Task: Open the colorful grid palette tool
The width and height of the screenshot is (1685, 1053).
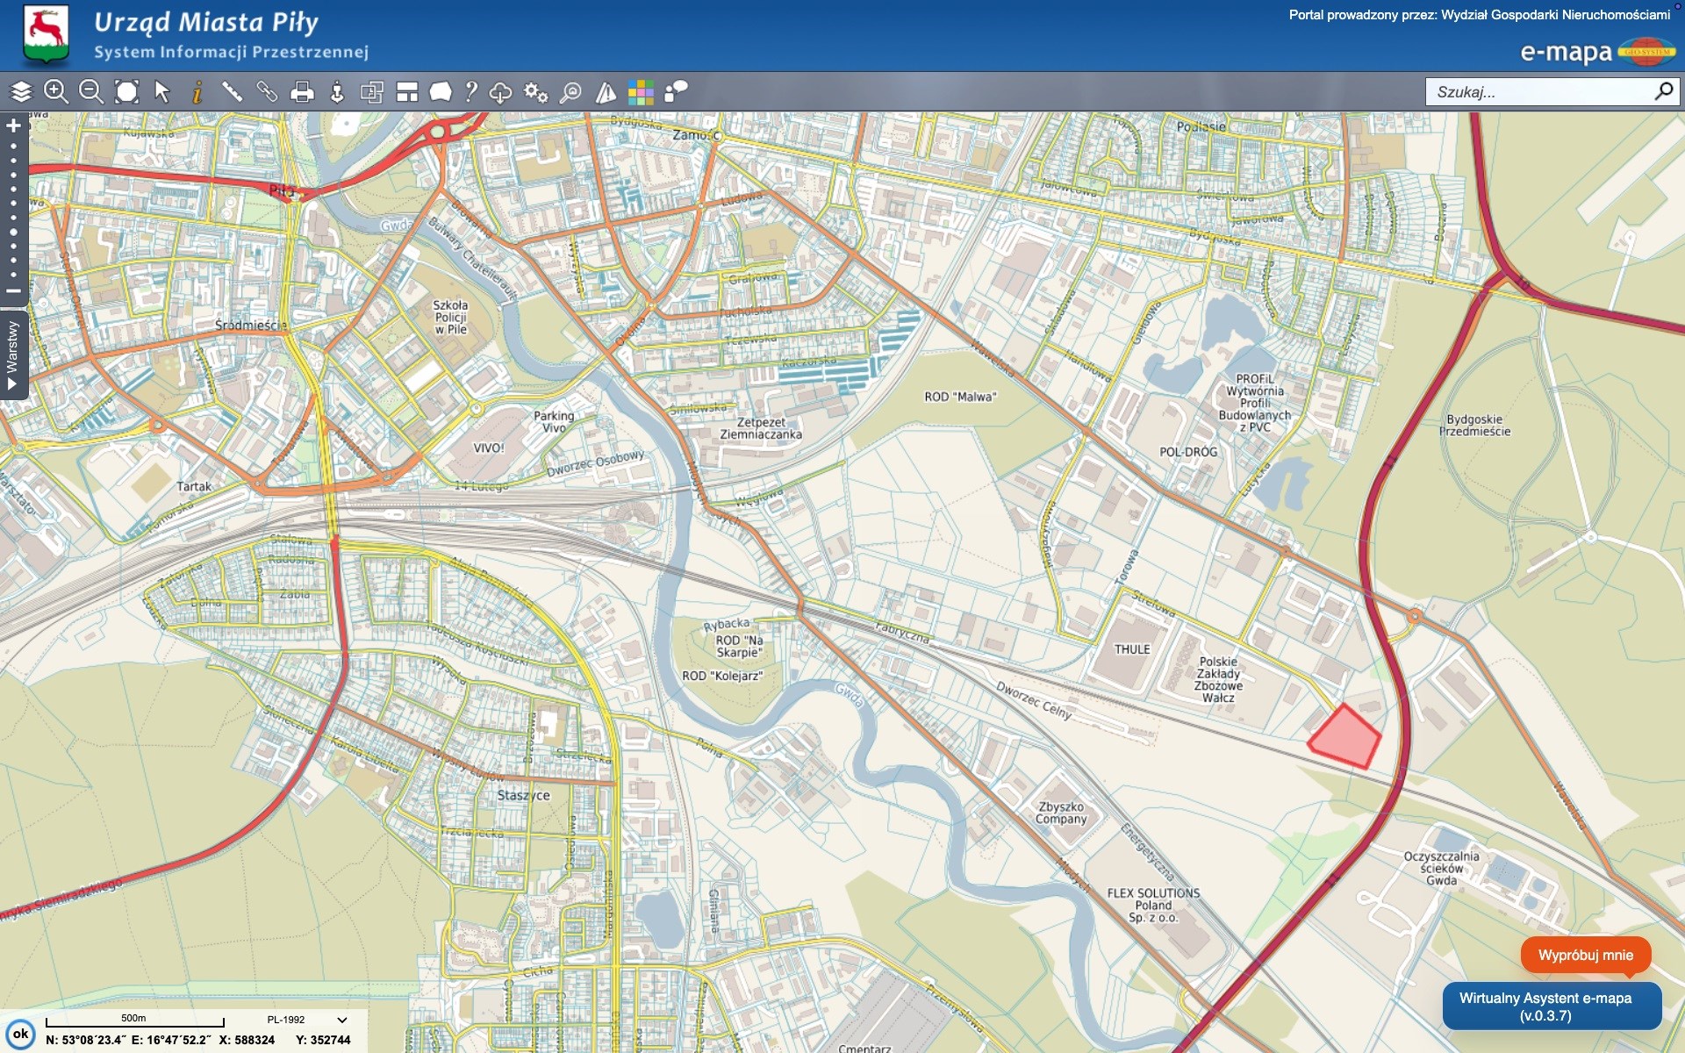Action: [641, 91]
